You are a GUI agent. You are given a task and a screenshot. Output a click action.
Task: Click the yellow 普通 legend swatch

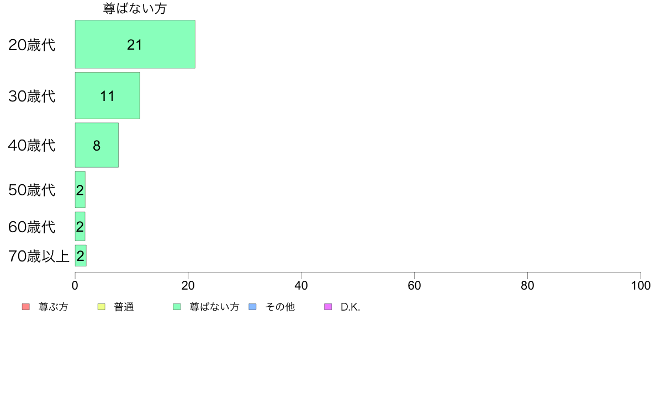(101, 307)
